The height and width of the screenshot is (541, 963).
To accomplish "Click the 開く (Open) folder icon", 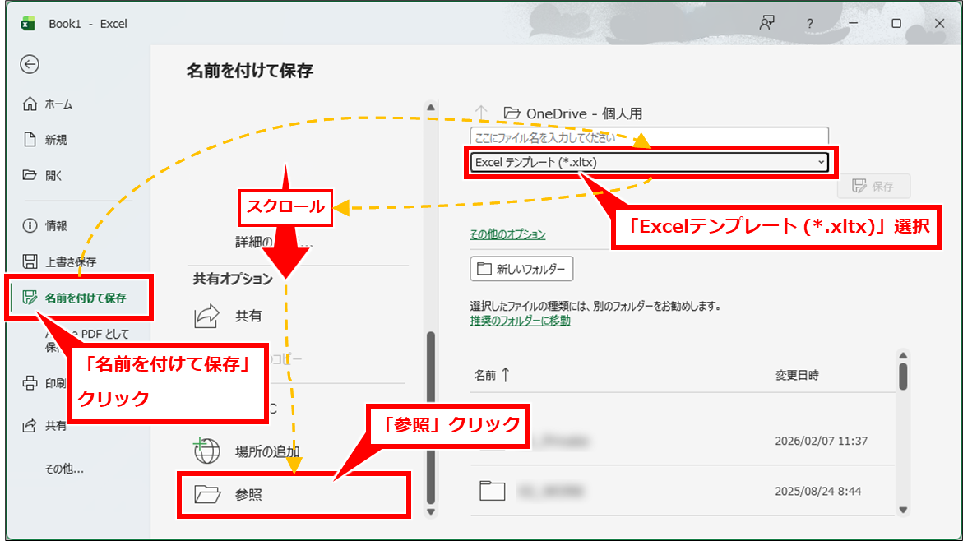I will (30, 175).
